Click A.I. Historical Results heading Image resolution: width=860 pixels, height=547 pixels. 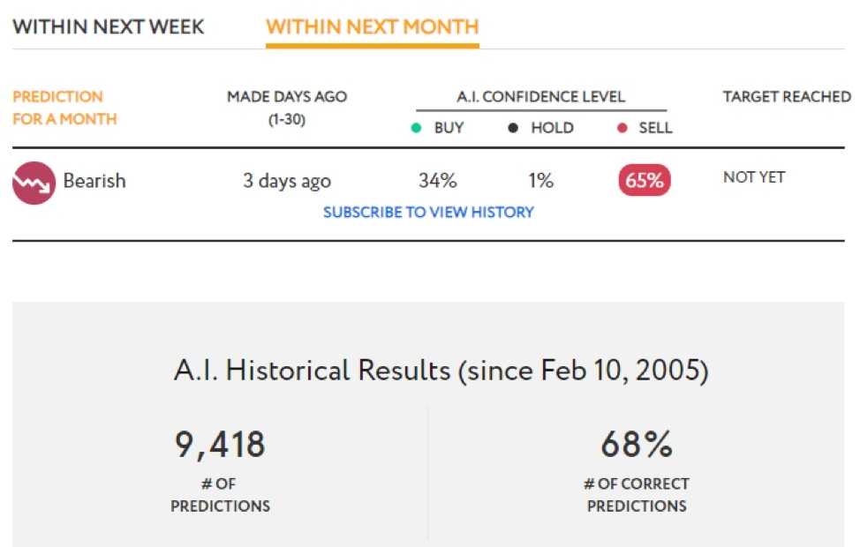click(x=441, y=370)
